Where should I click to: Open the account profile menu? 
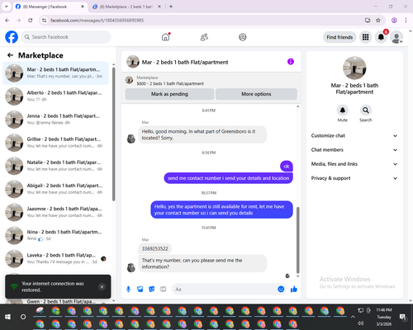pyautogui.click(x=396, y=37)
